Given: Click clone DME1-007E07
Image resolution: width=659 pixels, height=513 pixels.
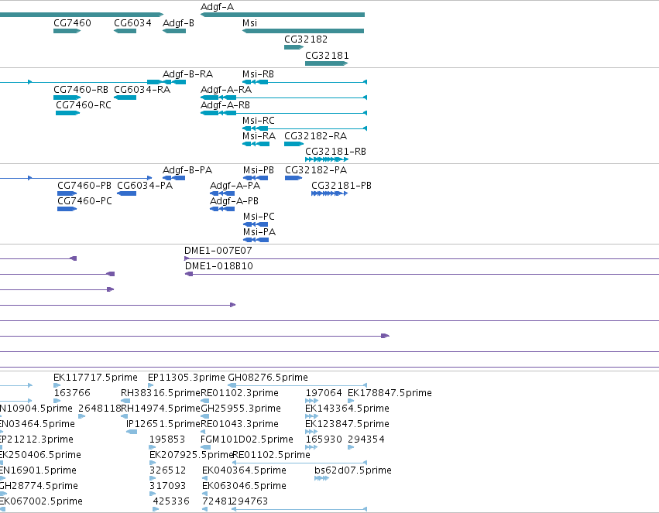Looking at the screenshot, I should click(x=421, y=258).
